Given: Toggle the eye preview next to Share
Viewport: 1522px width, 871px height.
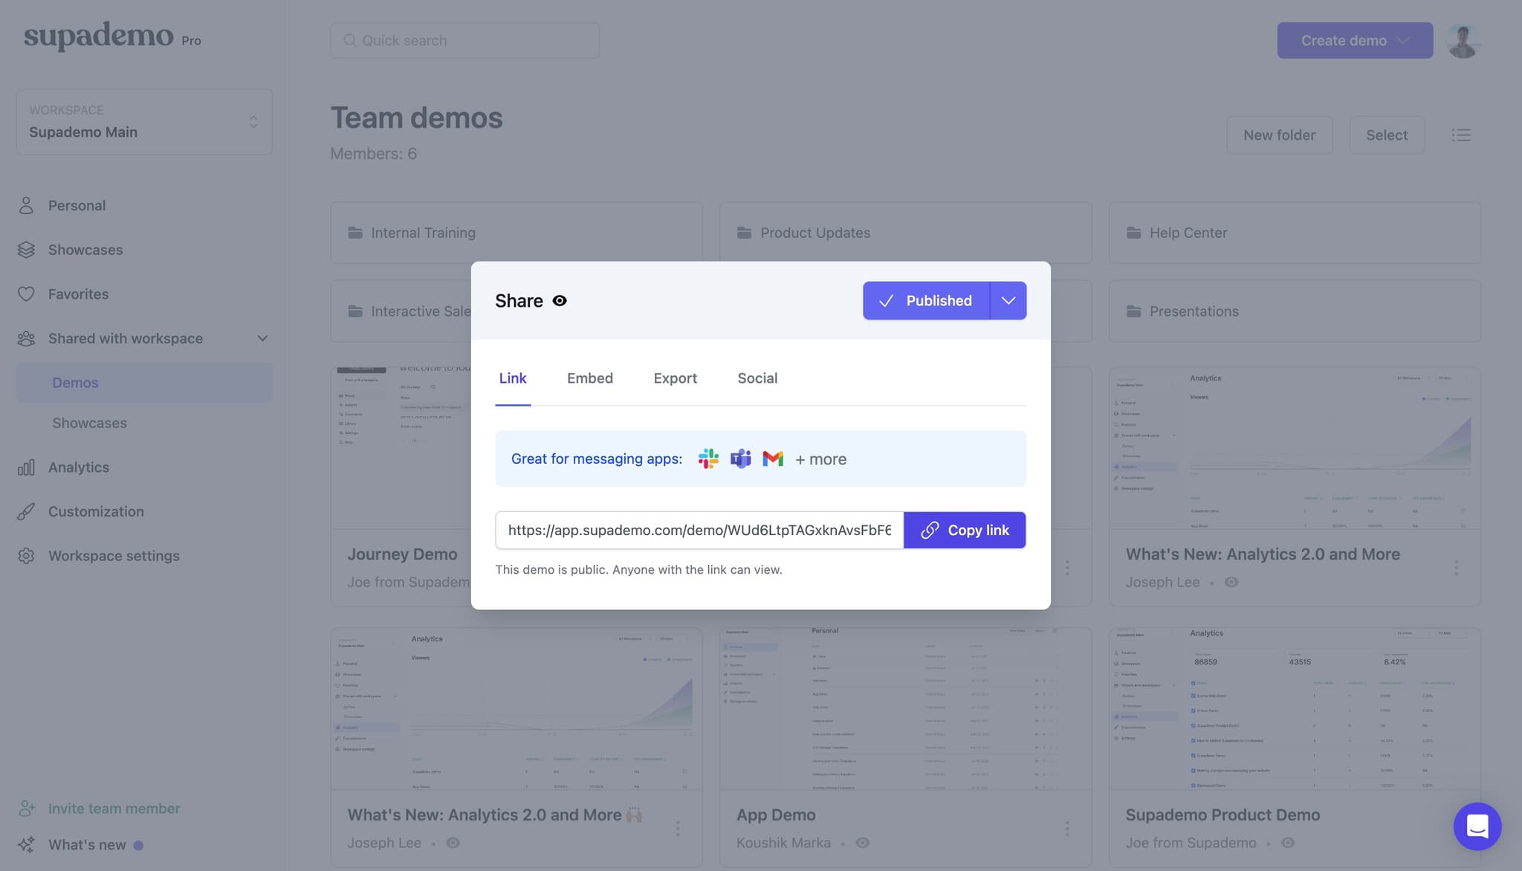Looking at the screenshot, I should point(559,300).
